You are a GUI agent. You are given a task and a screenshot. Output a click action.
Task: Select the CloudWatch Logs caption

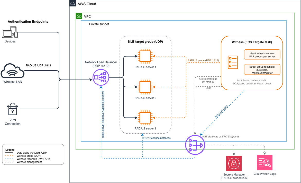point(265,174)
